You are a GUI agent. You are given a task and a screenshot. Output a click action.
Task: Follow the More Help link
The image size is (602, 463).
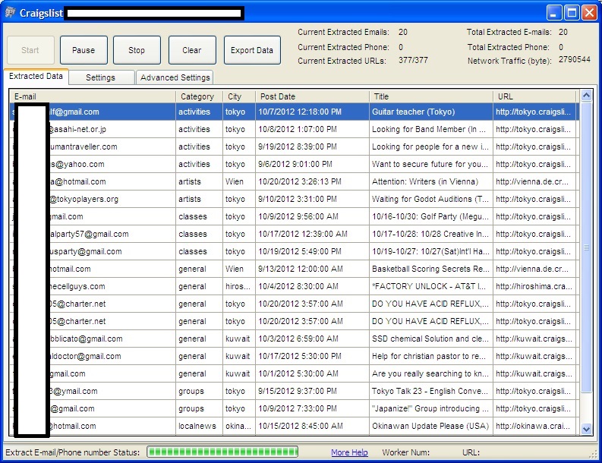(349, 452)
